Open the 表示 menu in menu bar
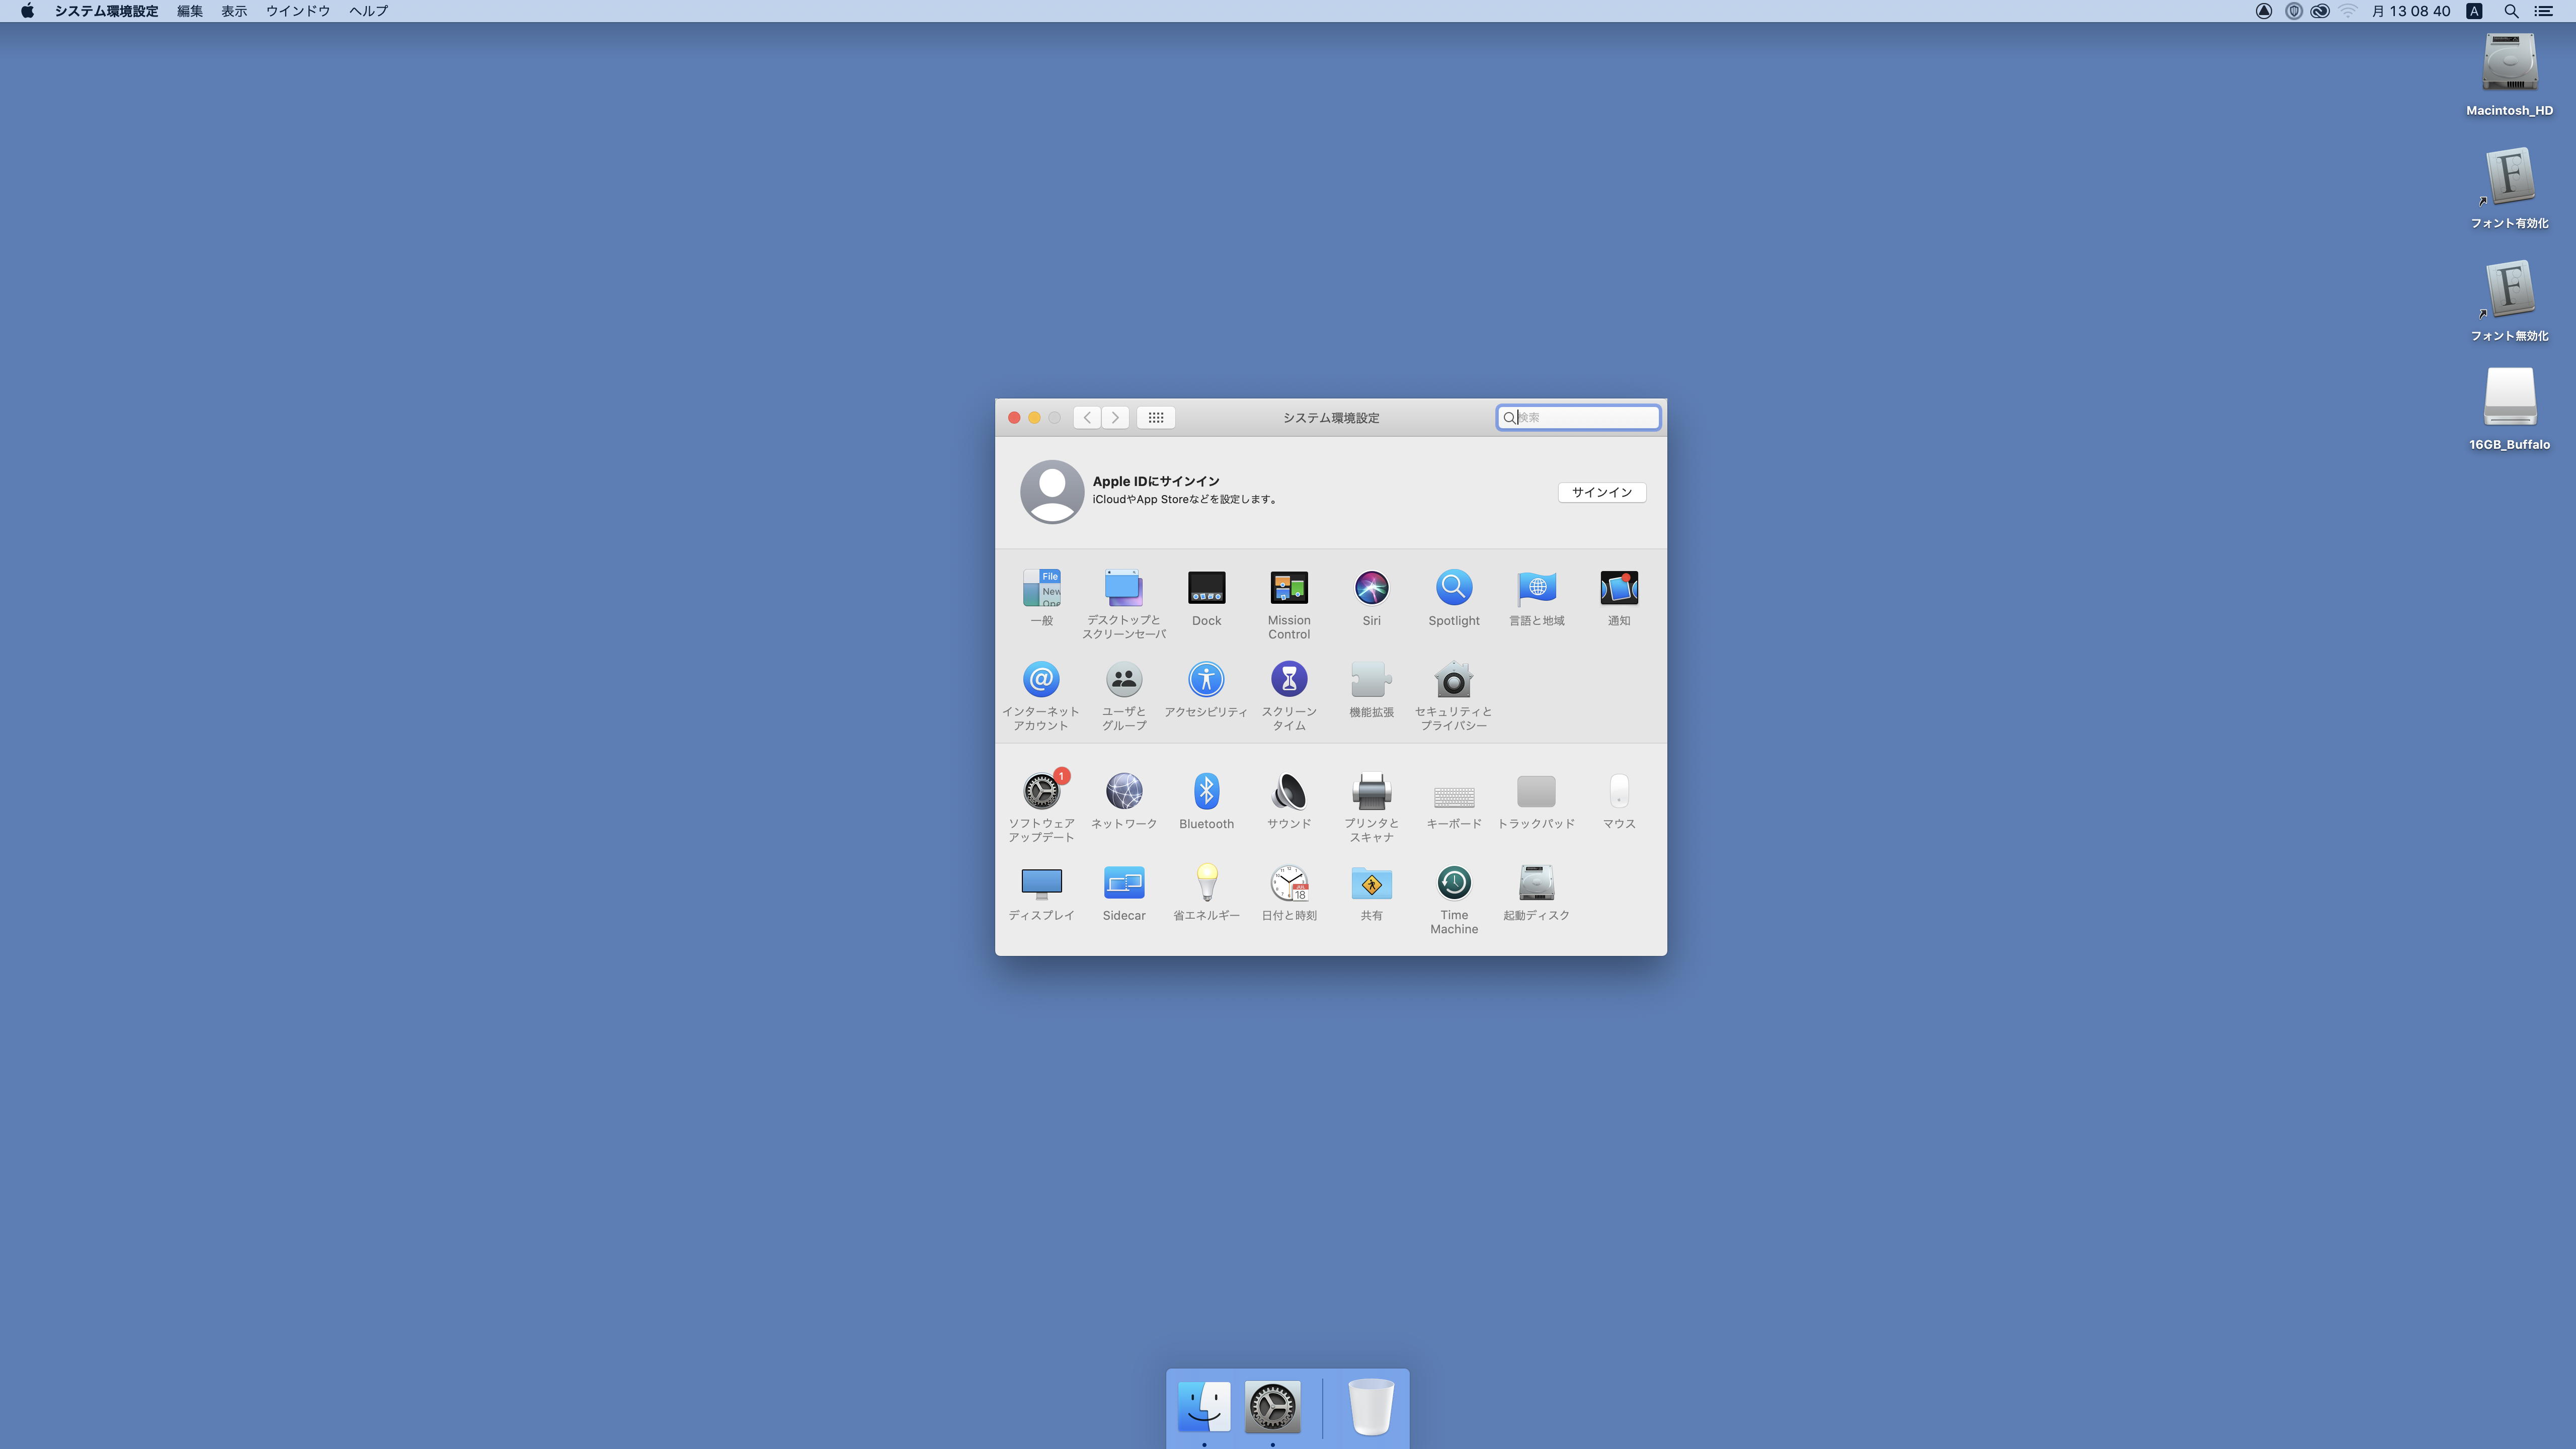This screenshot has width=2576, height=1449. (234, 11)
